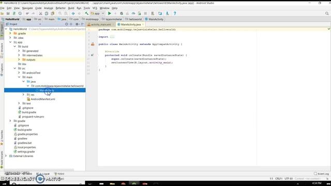Click the Scroll from Source target icon

(x=67, y=24)
